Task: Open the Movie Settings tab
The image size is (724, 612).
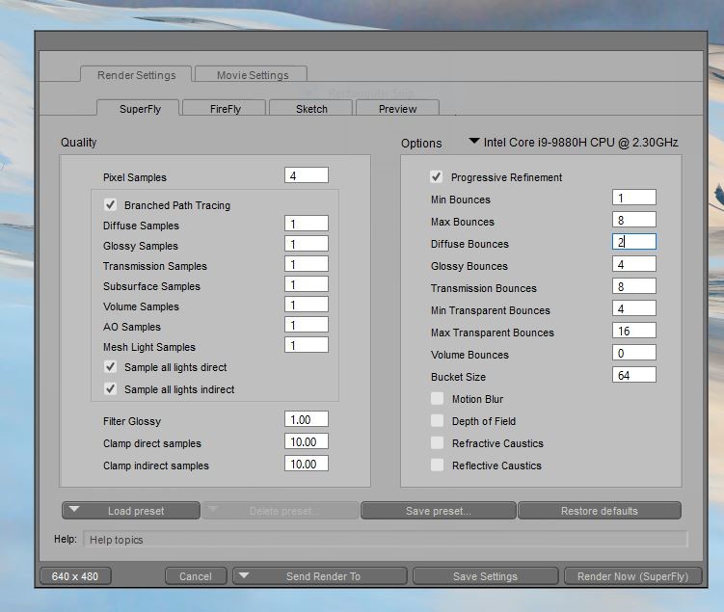Action: (252, 75)
